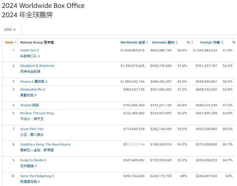Select foreign gross $467,893,289
The image size is (237, 186).
pyautogui.click(x=206, y=113)
